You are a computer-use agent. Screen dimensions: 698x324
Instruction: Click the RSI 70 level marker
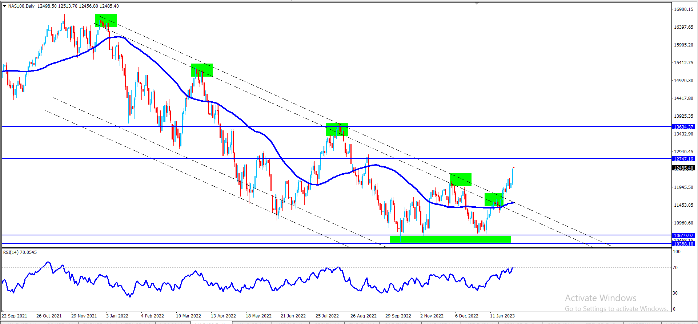(675, 267)
